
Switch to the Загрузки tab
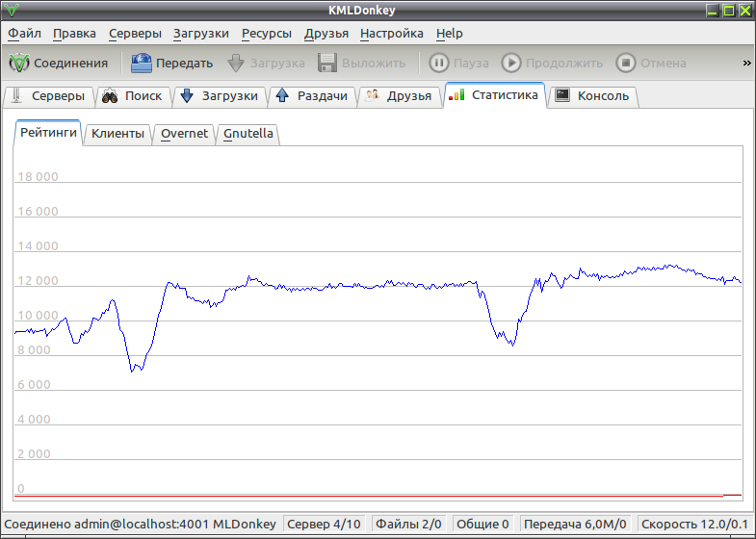tap(221, 96)
